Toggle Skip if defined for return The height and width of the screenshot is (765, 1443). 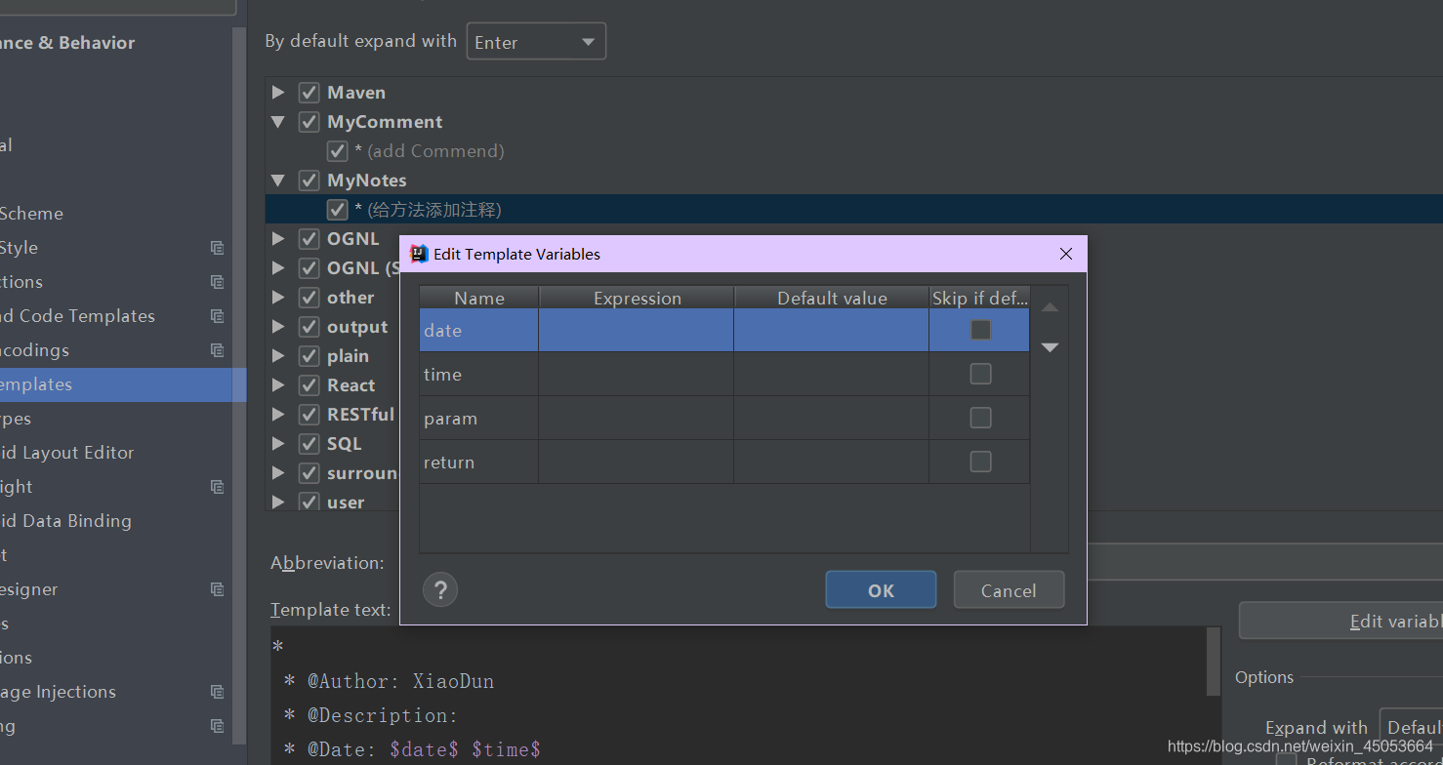point(980,462)
